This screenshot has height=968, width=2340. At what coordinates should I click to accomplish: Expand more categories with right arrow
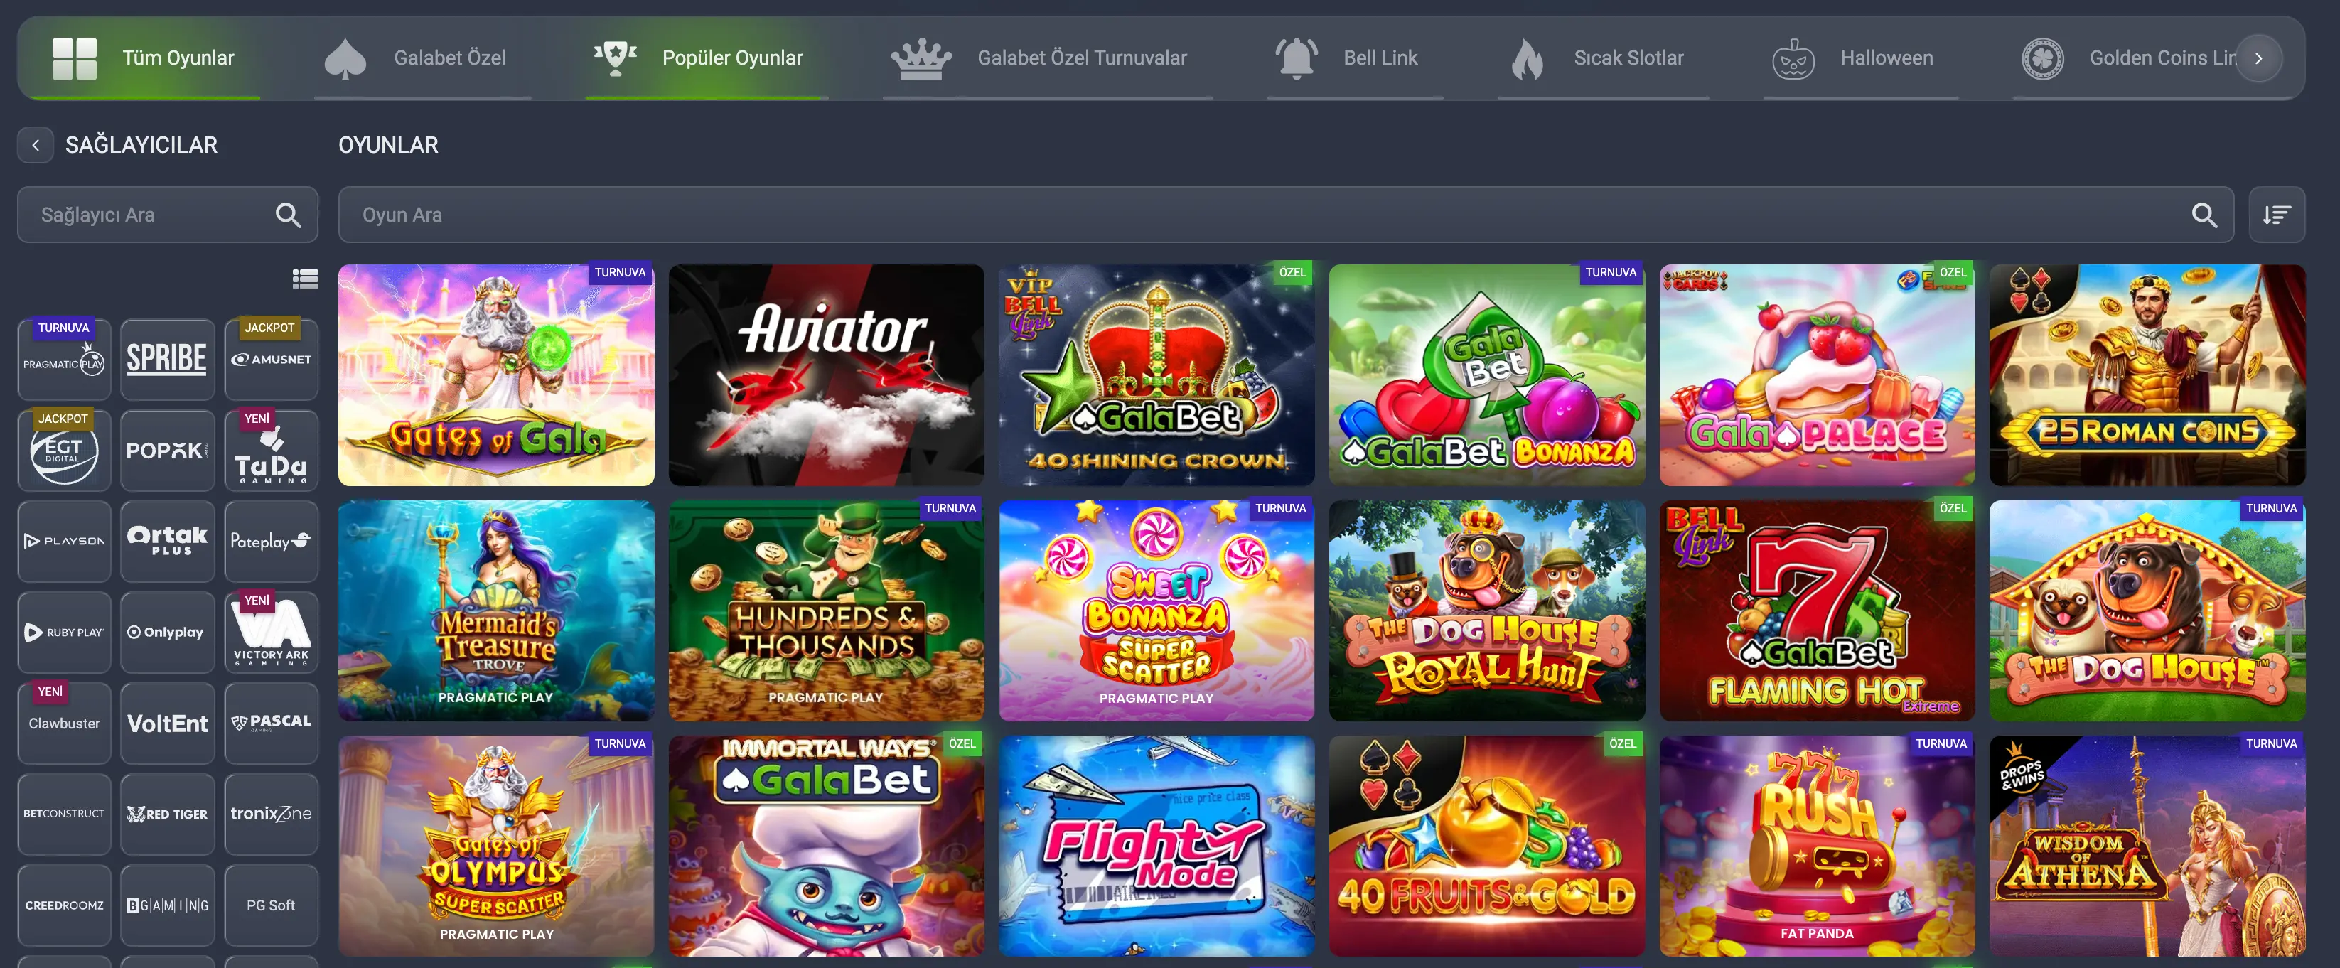click(2258, 58)
